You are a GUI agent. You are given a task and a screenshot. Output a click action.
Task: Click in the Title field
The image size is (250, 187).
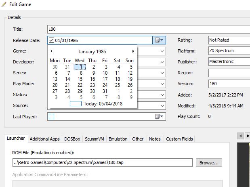(149, 29)
